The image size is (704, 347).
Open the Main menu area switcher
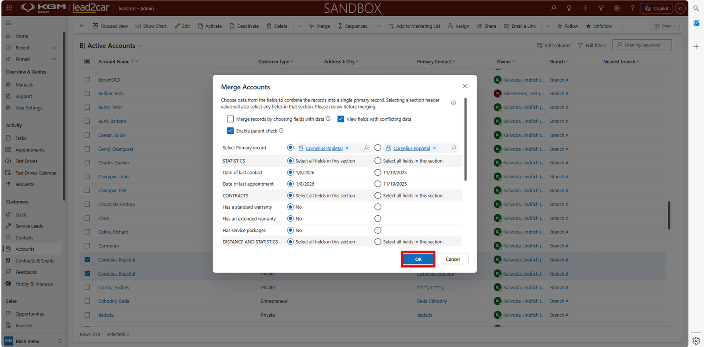[x=33, y=341]
